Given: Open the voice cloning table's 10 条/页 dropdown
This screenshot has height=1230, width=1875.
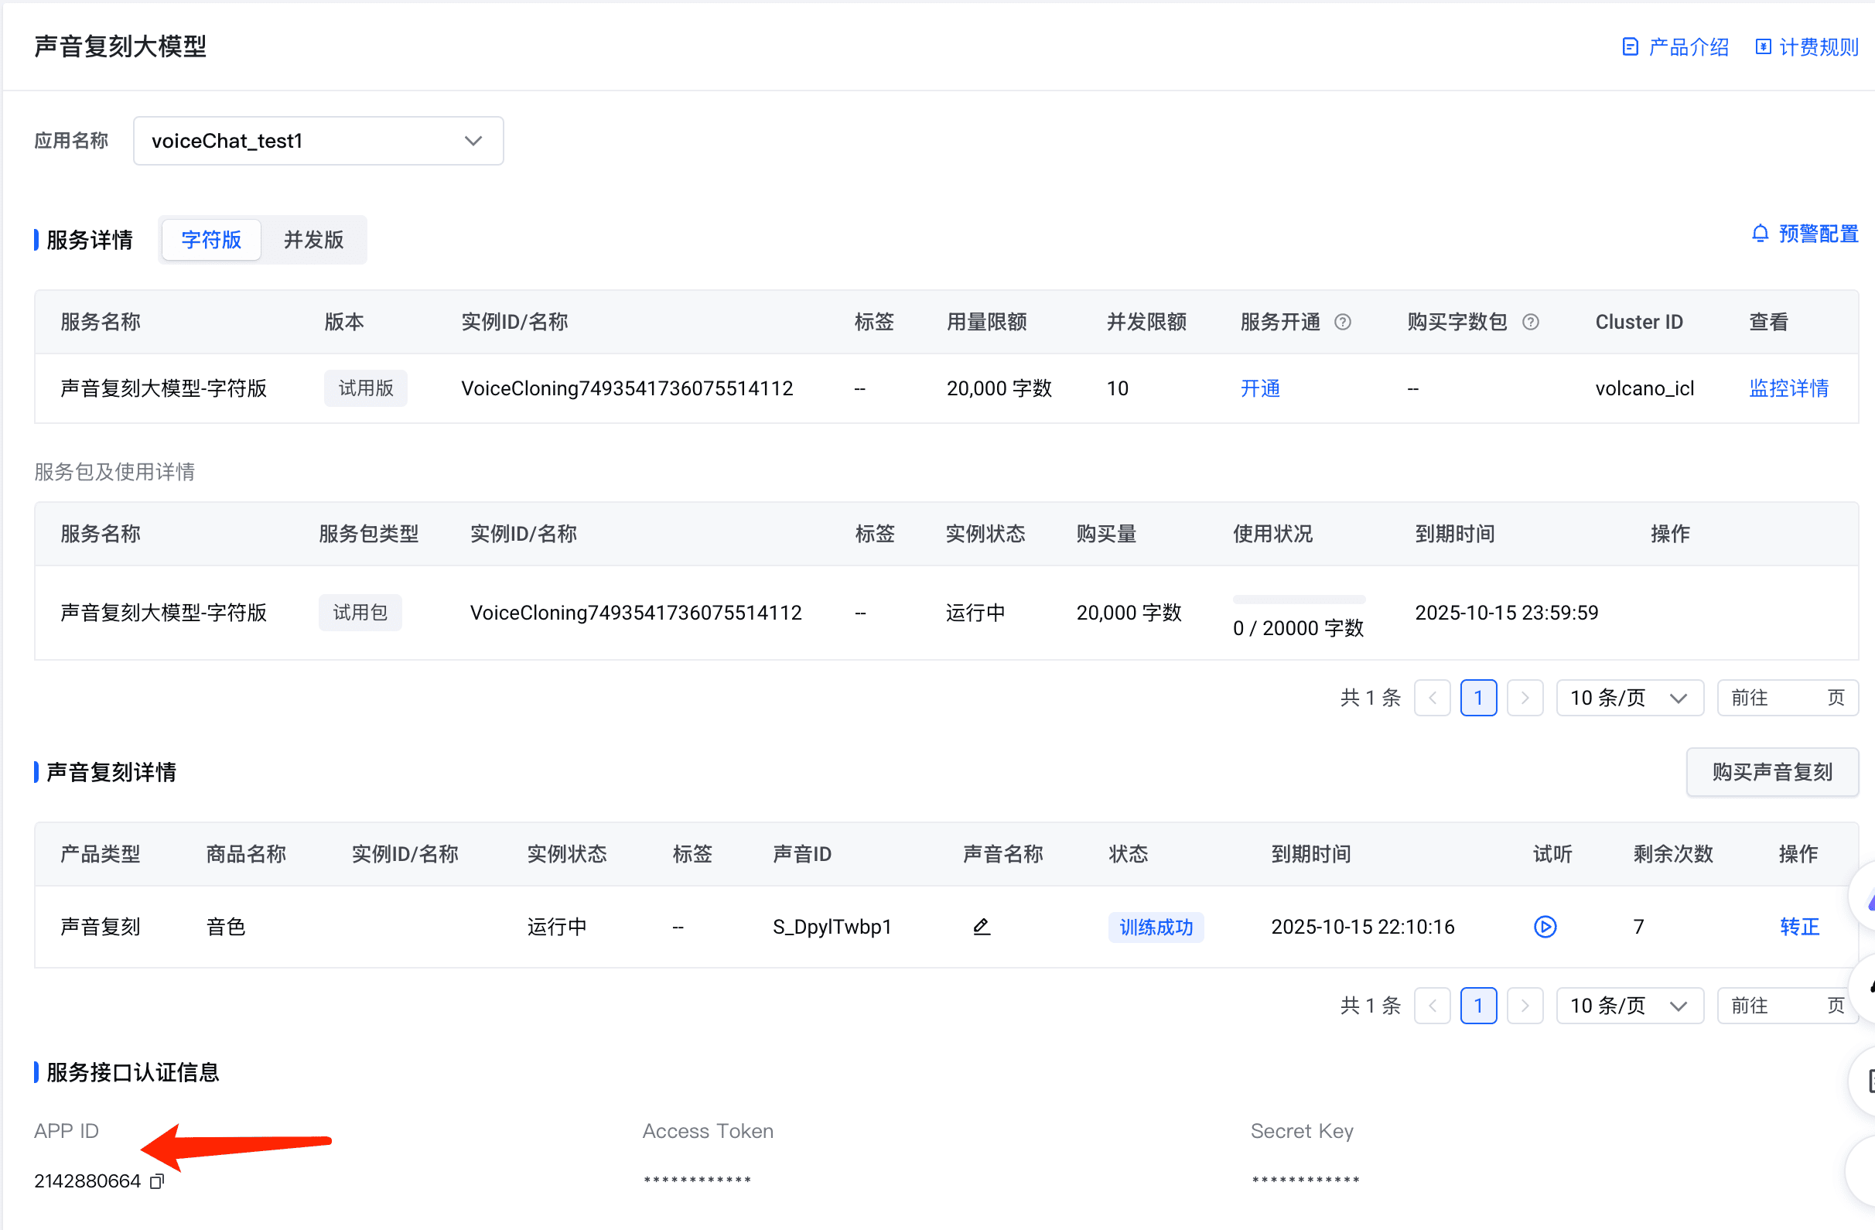Looking at the screenshot, I should point(1628,1006).
